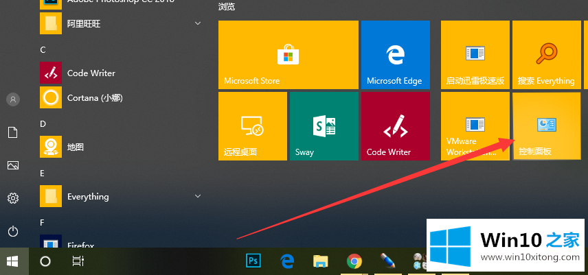Viewport: 588px width, 275px height.
Task: Open File Explorer from the taskbar
Action: [321, 261]
